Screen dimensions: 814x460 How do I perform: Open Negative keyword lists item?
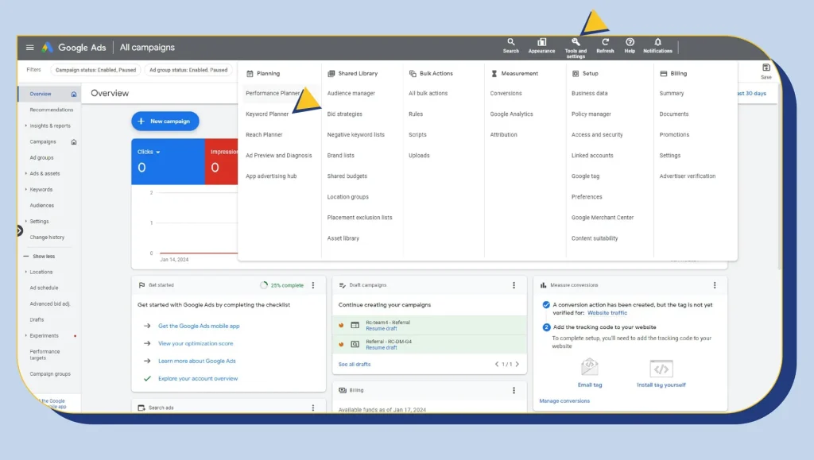pos(355,135)
